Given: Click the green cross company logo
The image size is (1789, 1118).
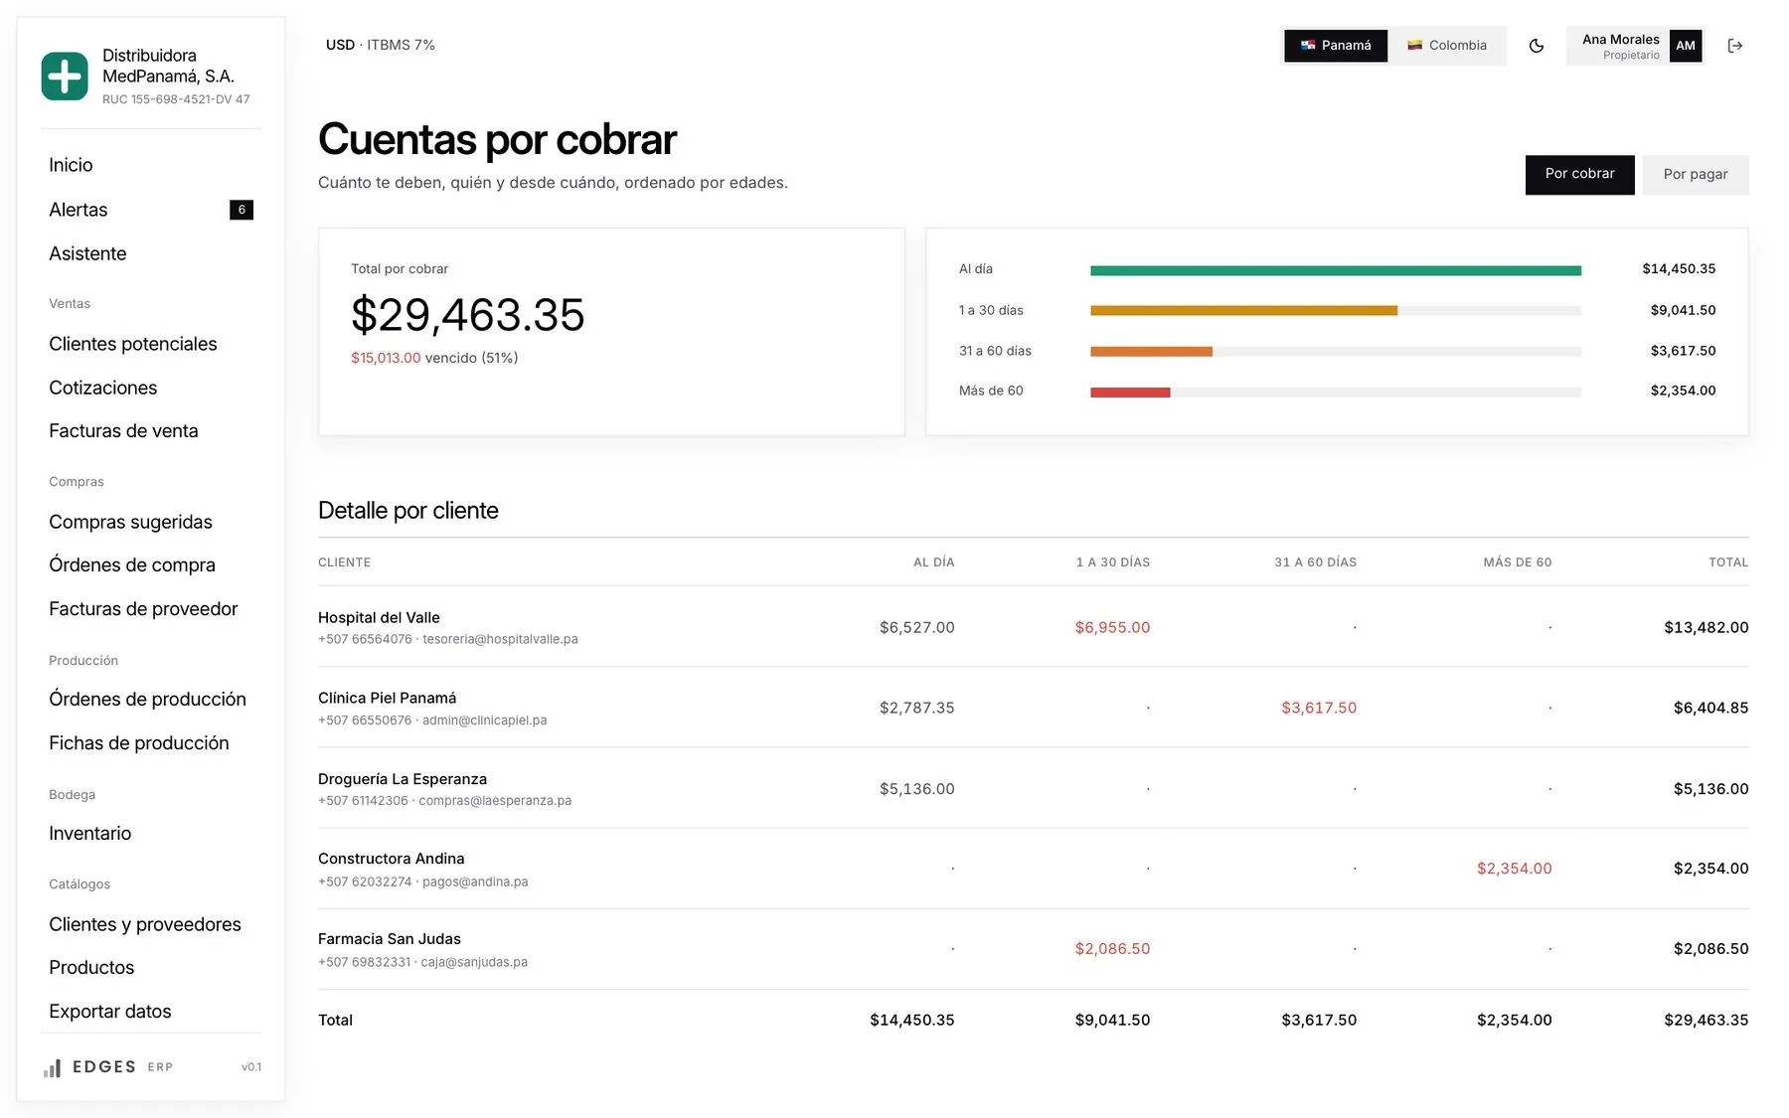Looking at the screenshot, I should (65, 77).
